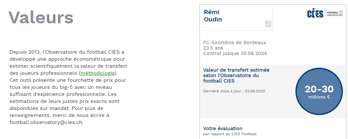Click the CIES logo

[x=315, y=14]
